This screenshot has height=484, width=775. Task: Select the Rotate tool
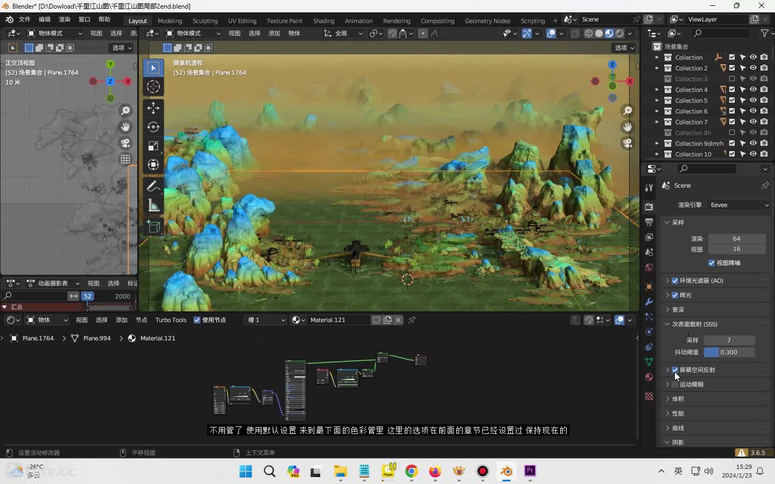pos(153,127)
